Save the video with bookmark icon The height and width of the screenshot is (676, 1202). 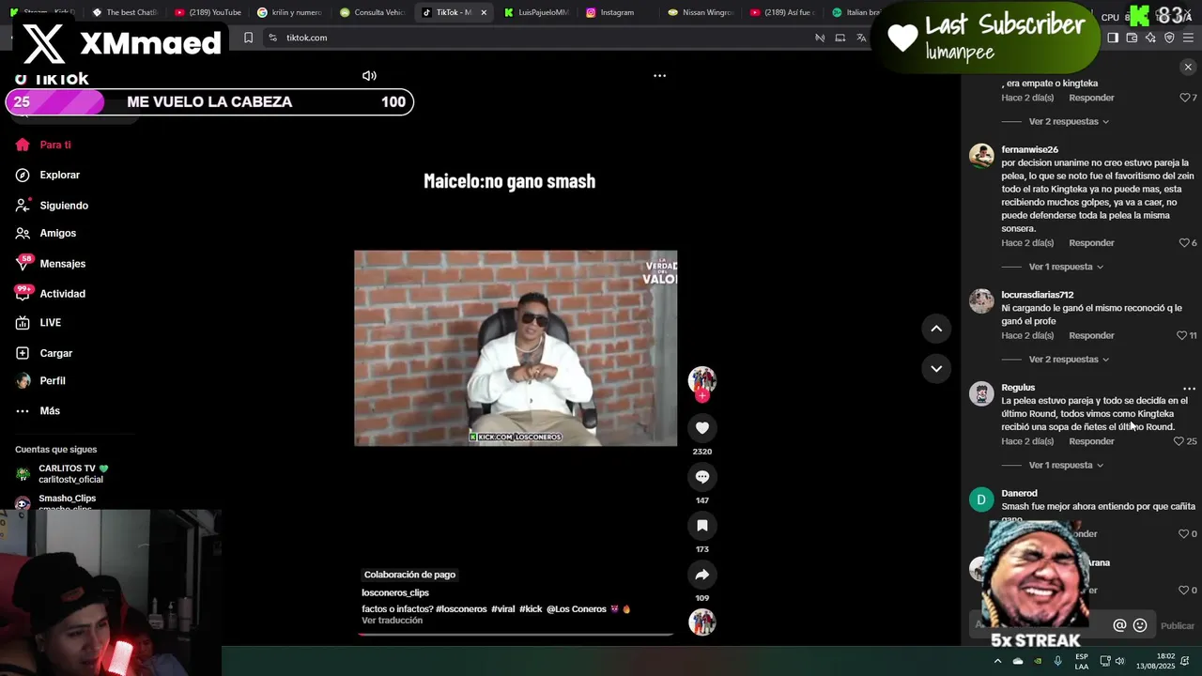click(701, 526)
